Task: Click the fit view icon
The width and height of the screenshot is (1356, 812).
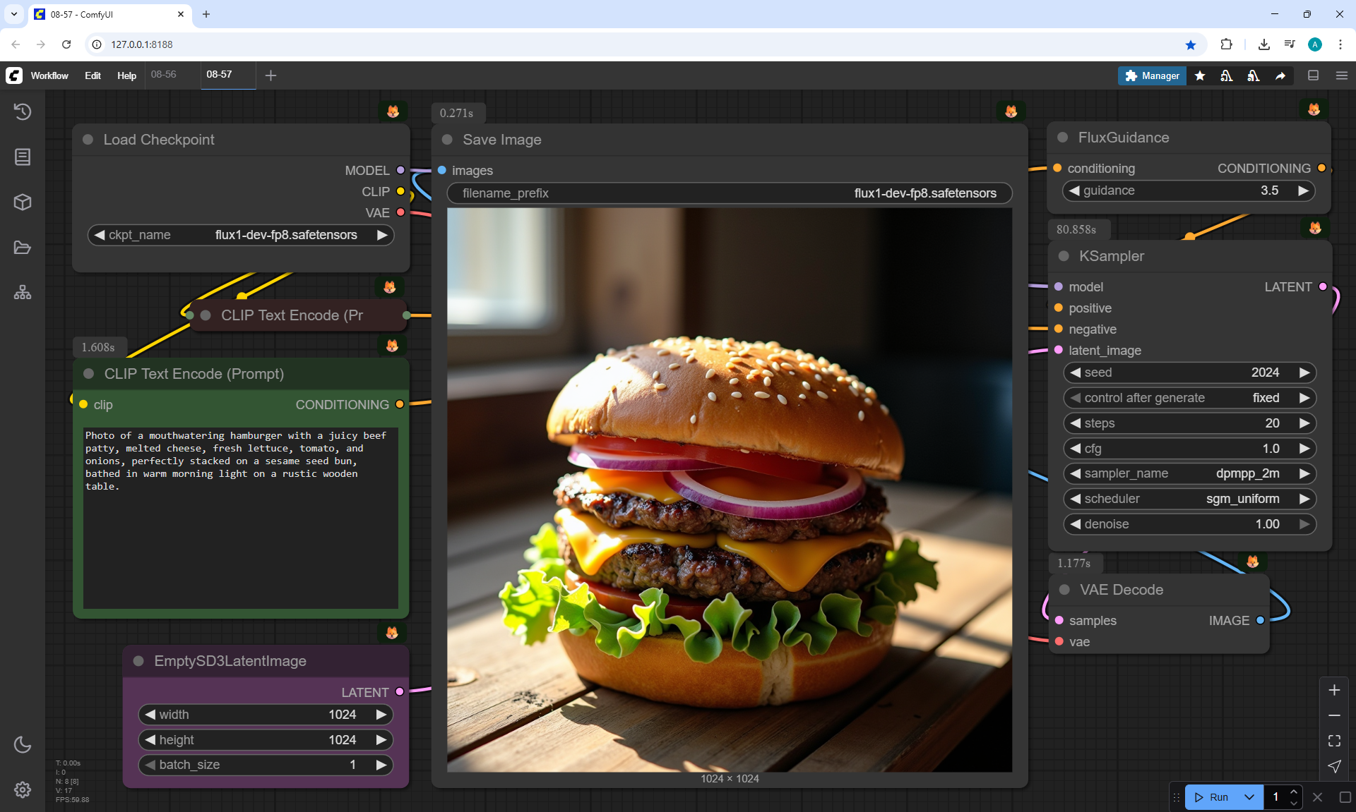Action: pos(1334,741)
